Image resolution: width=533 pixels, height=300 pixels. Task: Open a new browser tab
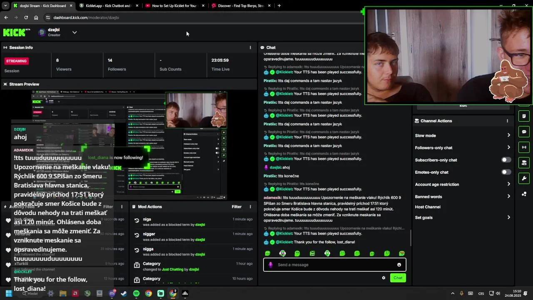tap(279, 6)
